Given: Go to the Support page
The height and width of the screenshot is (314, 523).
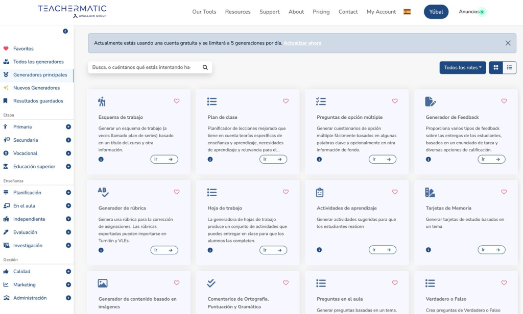Looking at the screenshot, I should [270, 12].
